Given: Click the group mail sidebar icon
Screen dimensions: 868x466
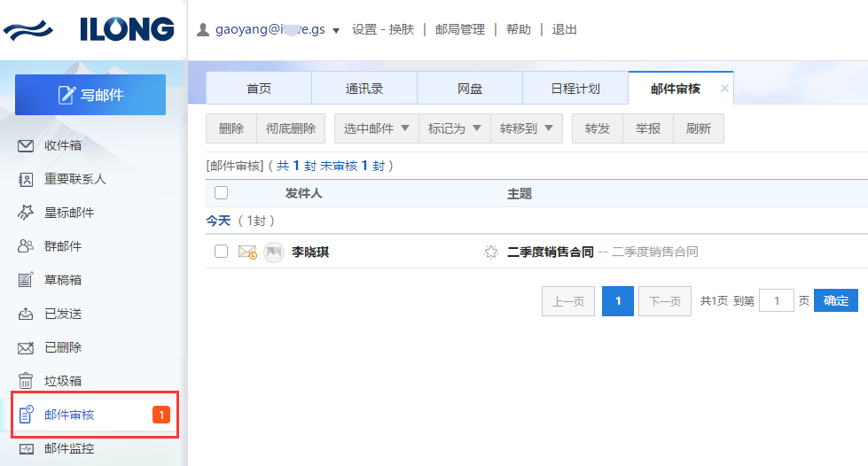Looking at the screenshot, I should [x=26, y=246].
